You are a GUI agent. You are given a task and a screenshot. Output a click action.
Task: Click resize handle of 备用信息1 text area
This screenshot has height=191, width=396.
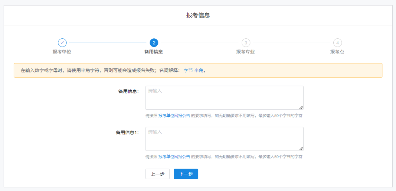coord(301,149)
